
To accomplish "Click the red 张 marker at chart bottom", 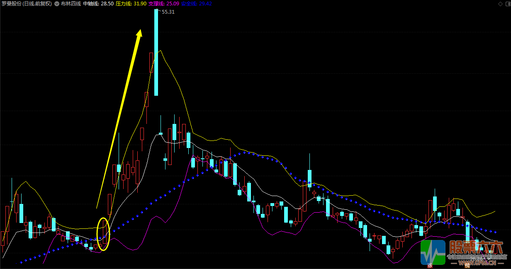I will (x=429, y=266).
